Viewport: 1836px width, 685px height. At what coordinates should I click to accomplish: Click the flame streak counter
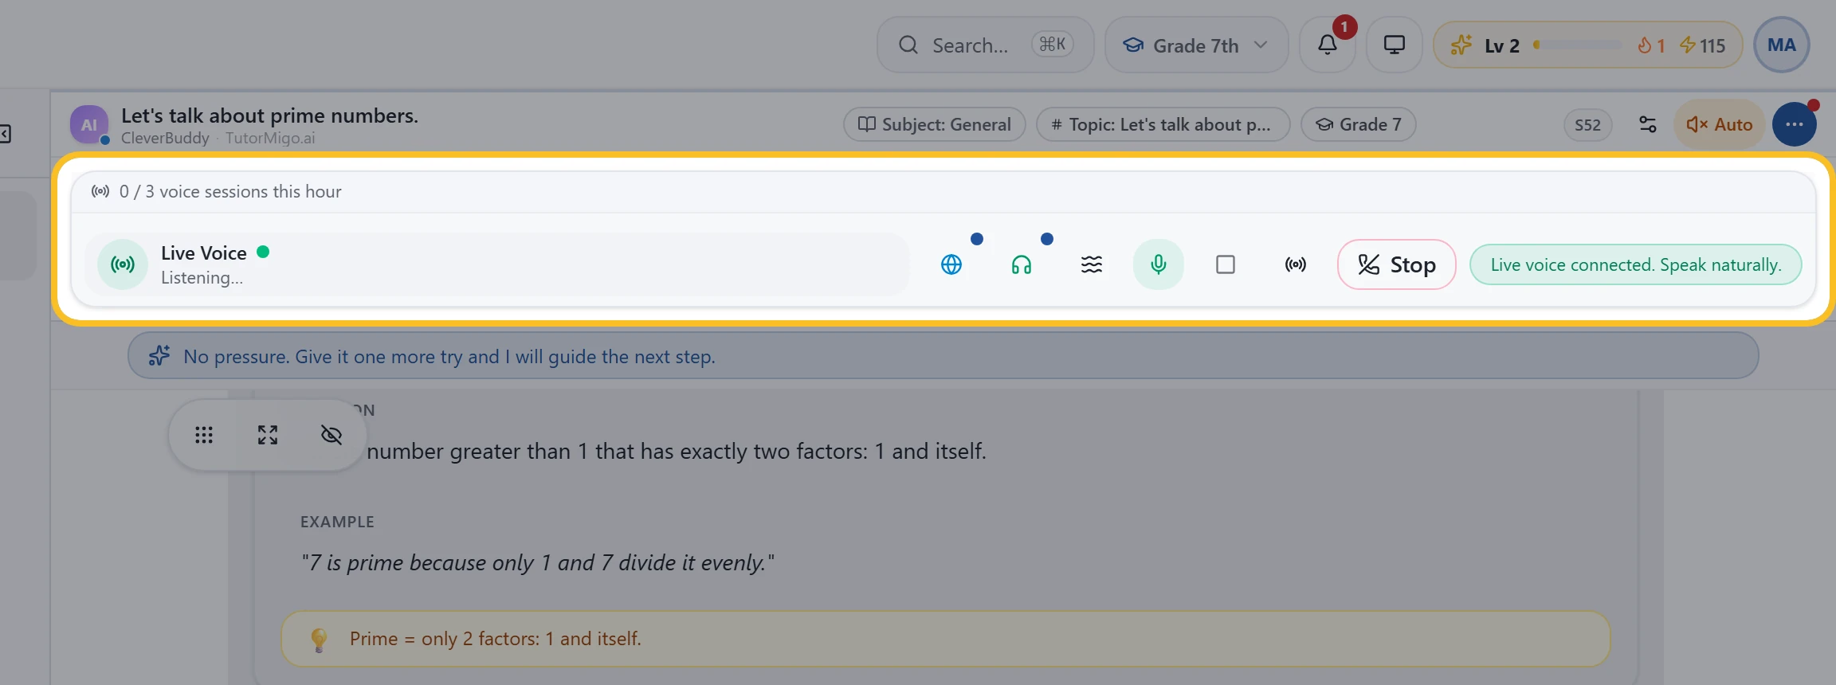1651,45
